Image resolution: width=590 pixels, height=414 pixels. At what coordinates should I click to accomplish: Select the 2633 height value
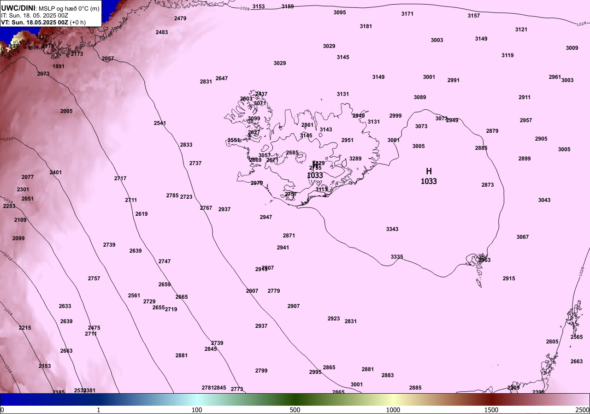[65, 306]
